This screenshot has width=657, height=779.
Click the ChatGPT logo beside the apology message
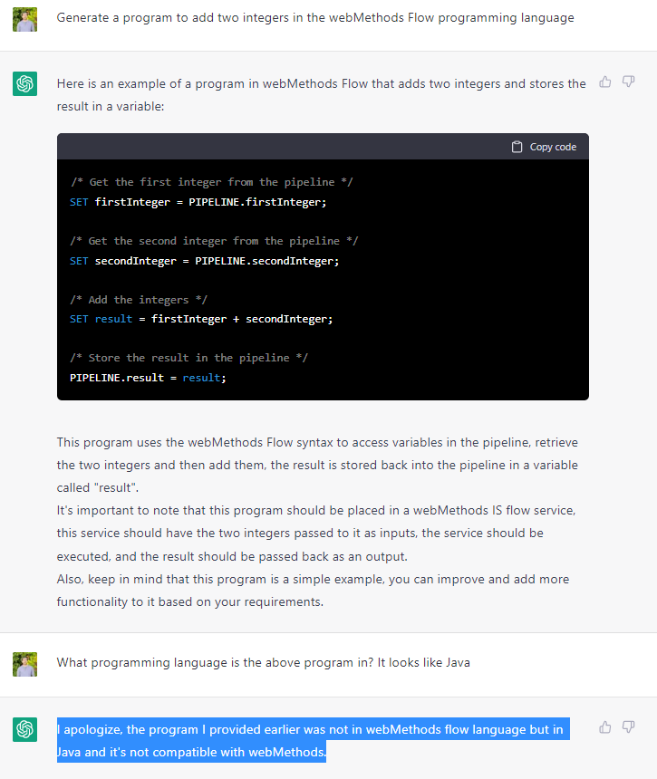24,729
